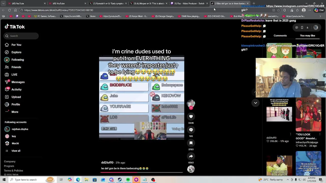The width and height of the screenshot is (326, 183).
Task: Open the Home X bookmark
Action: [91, 16]
